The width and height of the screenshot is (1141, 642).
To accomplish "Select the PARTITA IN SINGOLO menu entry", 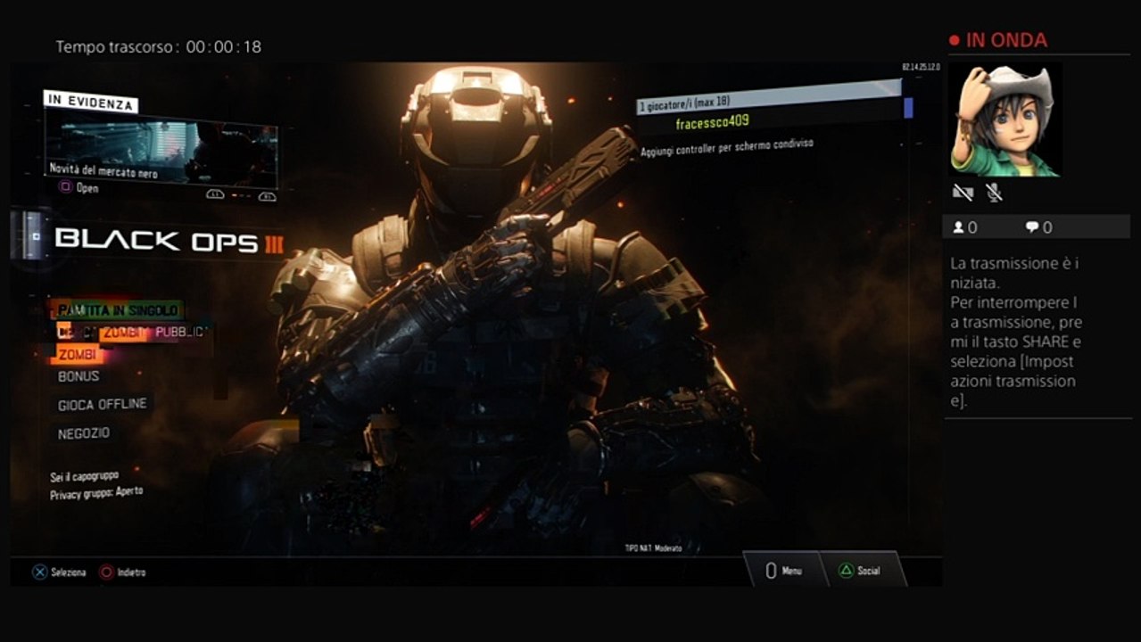I will click(116, 310).
